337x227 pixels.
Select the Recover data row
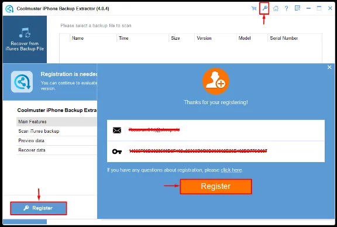57,150
